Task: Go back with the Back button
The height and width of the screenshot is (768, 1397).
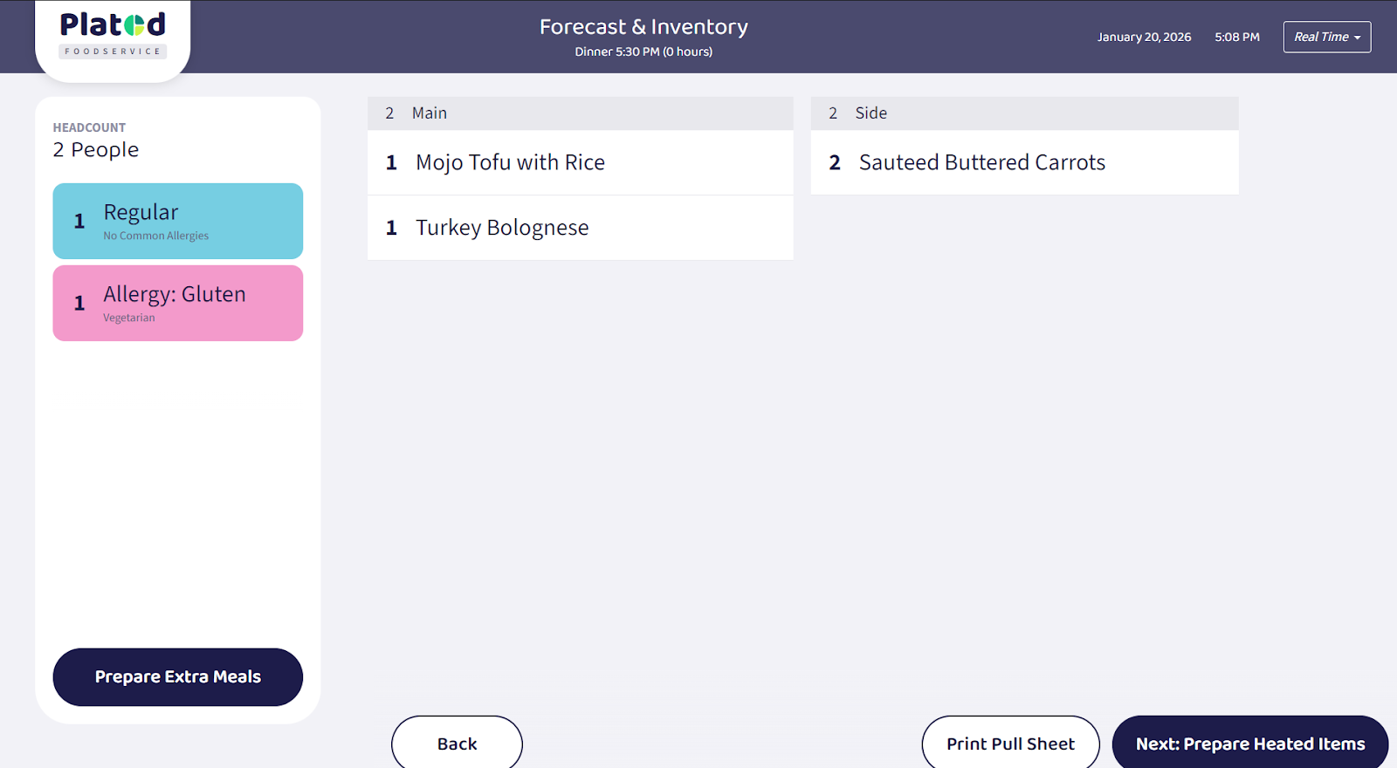Action: click(457, 744)
